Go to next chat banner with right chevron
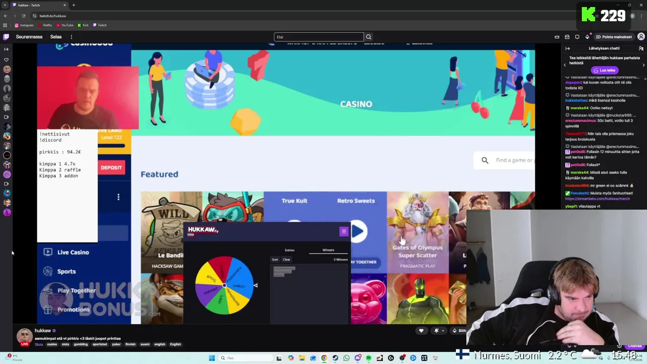Screen dimensions: 647x364 [643, 65]
